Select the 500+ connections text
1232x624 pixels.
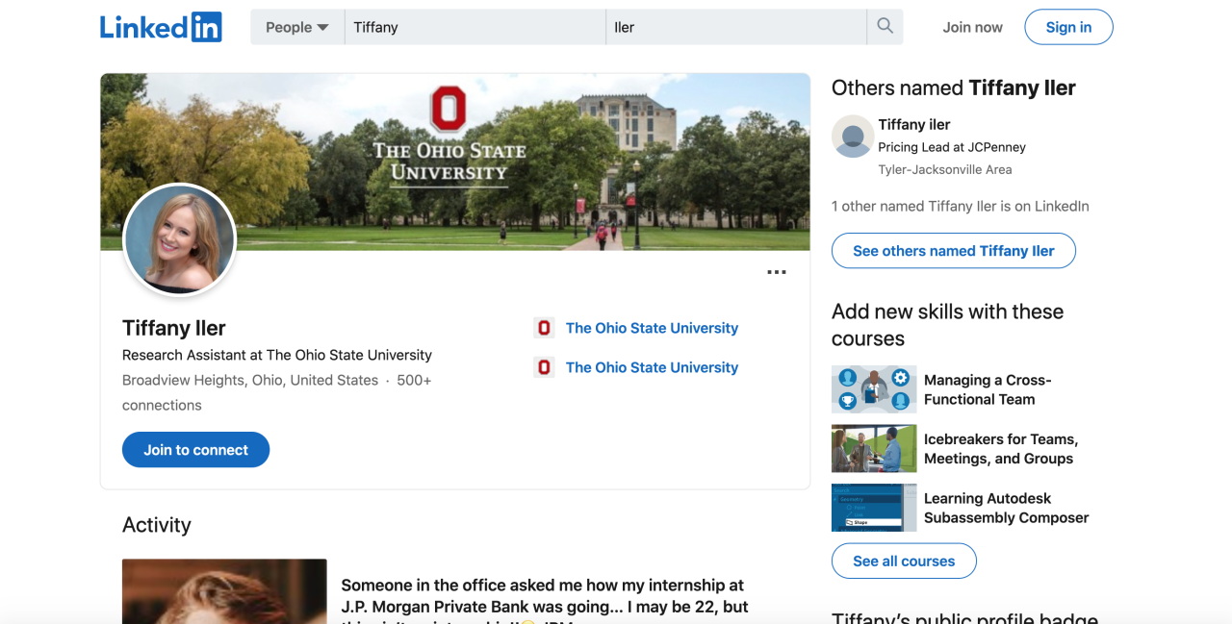(x=276, y=392)
